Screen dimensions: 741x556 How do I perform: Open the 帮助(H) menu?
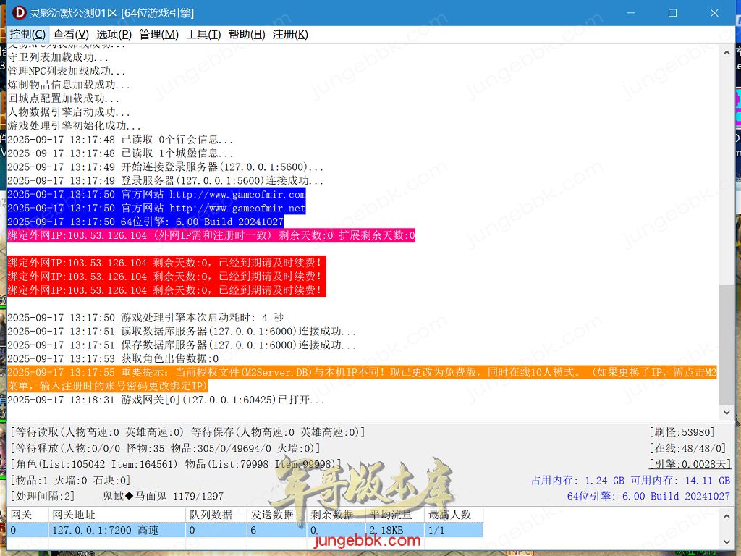pyautogui.click(x=247, y=34)
